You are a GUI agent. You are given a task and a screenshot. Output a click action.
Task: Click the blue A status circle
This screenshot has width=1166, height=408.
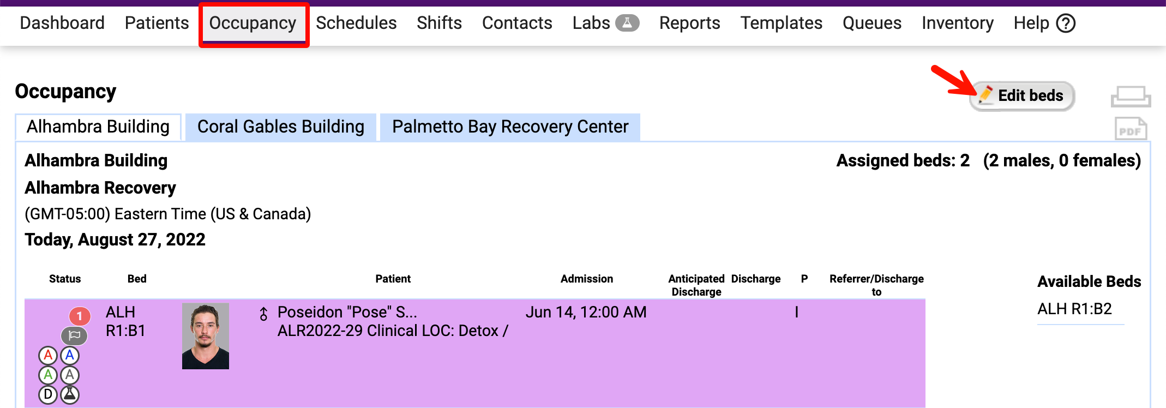(70, 356)
